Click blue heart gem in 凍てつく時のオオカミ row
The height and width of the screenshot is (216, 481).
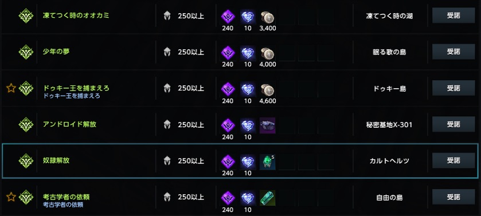pyautogui.click(x=248, y=17)
